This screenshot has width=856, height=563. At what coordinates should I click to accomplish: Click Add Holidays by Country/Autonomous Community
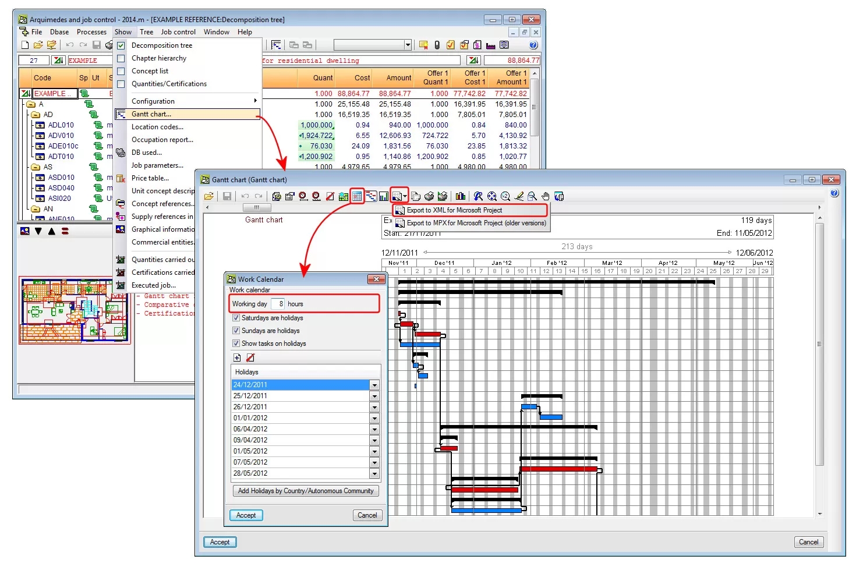305,491
